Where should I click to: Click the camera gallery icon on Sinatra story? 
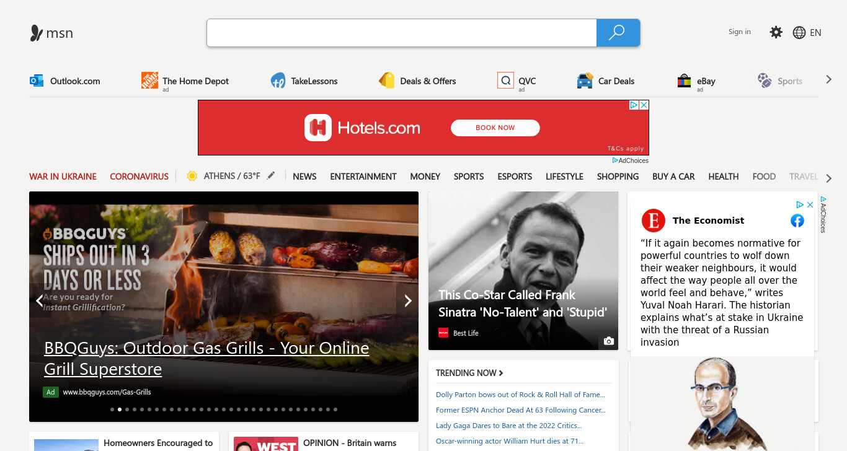(608, 341)
